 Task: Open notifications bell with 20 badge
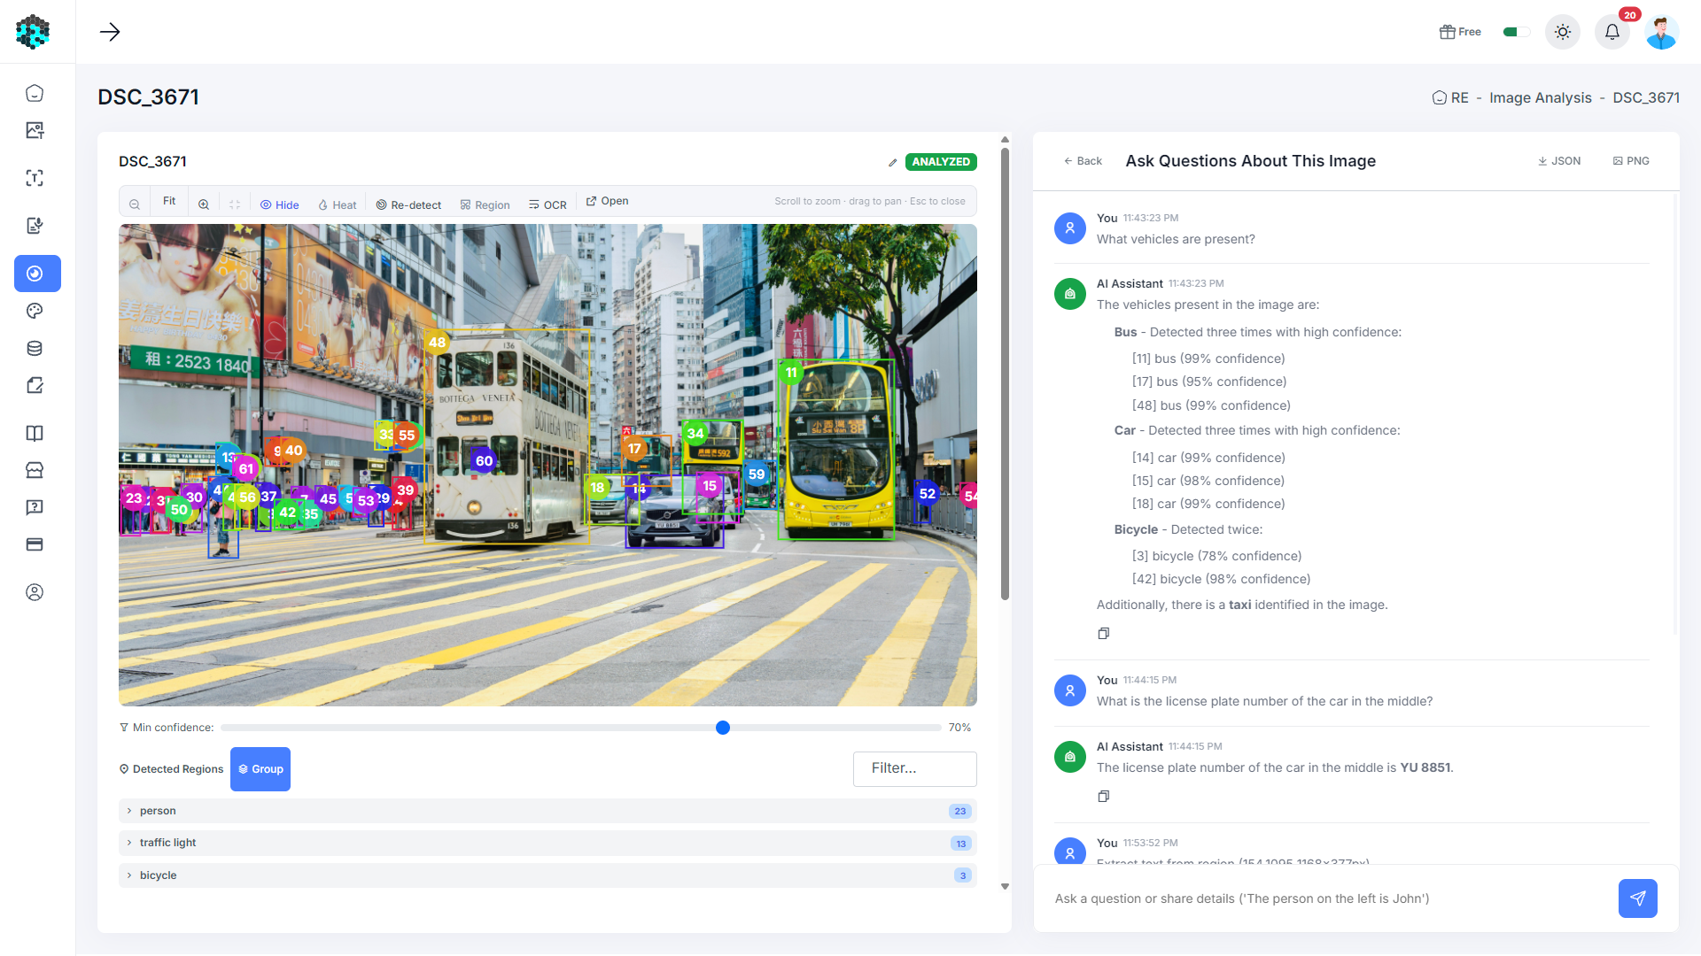pyautogui.click(x=1612, y=32)
